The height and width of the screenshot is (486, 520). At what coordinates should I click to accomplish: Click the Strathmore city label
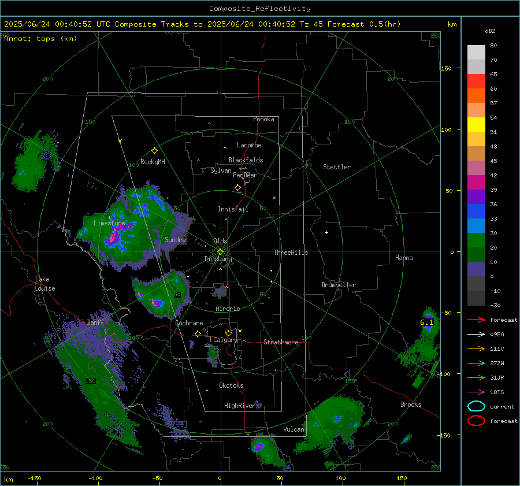(x=281, y=342)
